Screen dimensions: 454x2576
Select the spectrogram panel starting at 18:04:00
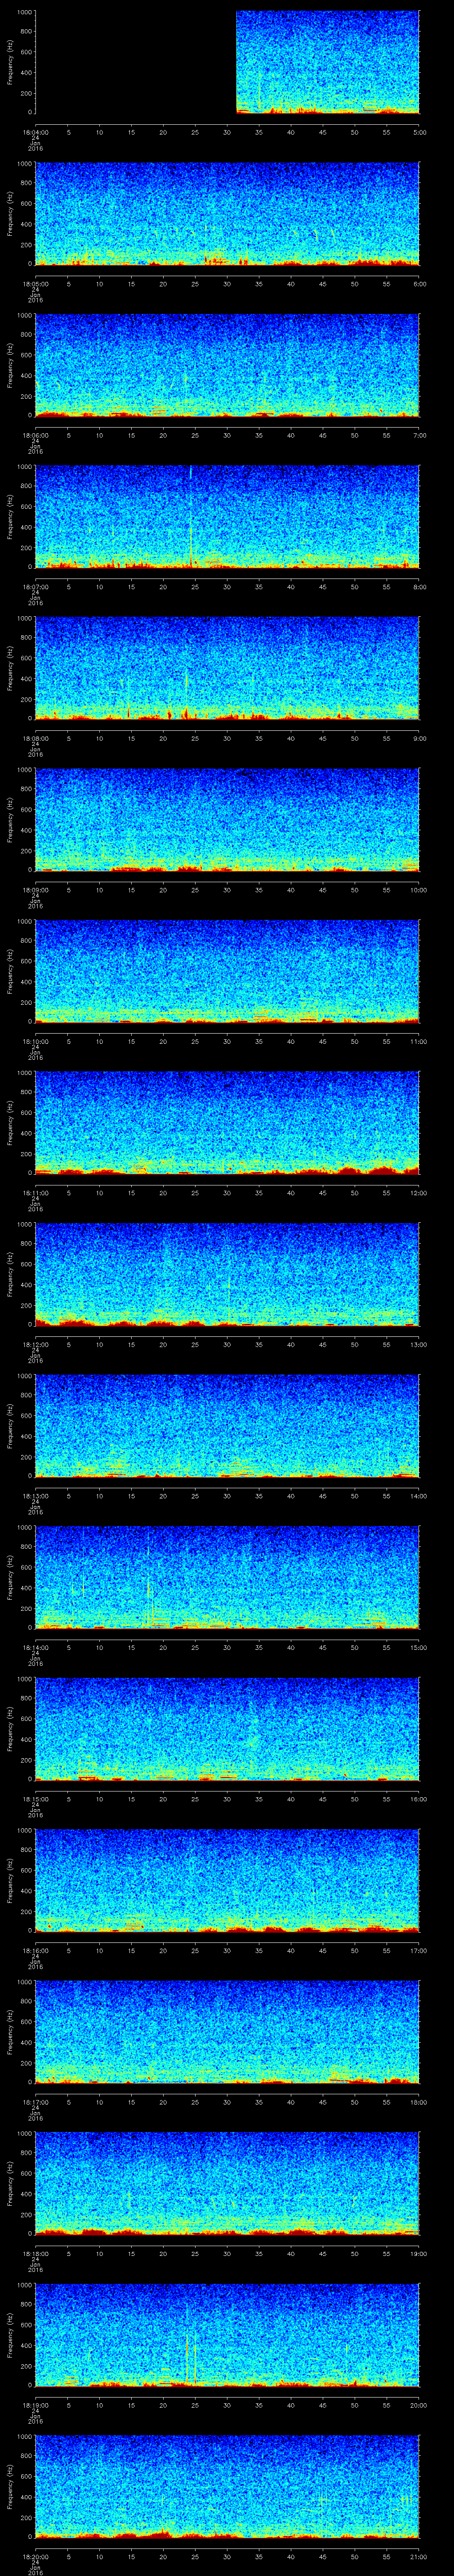227,63
